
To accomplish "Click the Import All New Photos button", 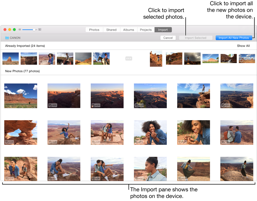I will click(234, 38).
